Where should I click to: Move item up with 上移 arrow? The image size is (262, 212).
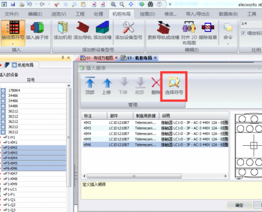(x=107, y=83)
